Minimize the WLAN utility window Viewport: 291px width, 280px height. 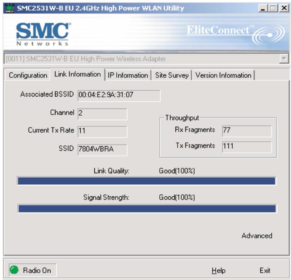[x=263, y=8]
